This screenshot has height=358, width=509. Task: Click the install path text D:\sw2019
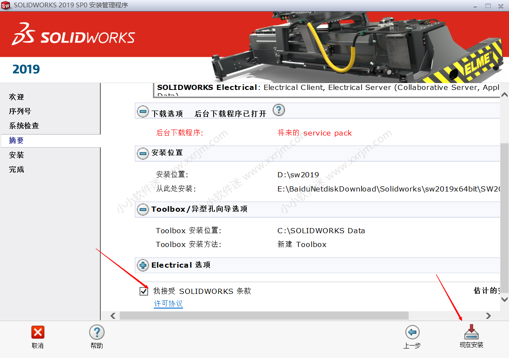tap(298, 175)
